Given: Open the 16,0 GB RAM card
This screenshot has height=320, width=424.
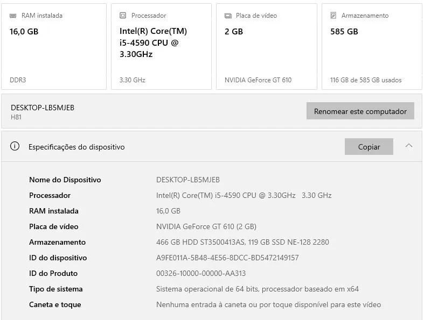Looking at the screenshot, I should pos(54,47).
